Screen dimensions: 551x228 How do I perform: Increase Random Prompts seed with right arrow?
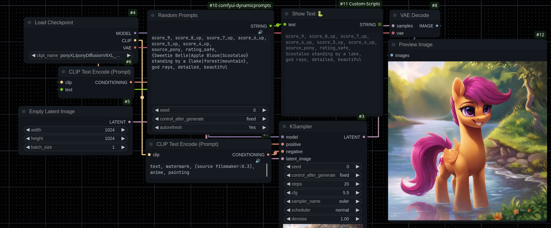click(x=264, y=110)
